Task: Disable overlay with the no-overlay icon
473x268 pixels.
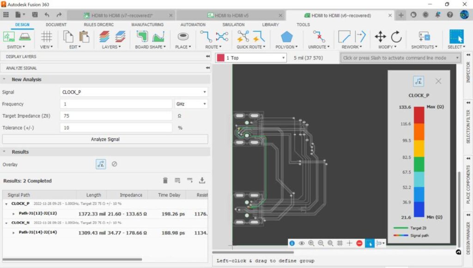Action: click(x=115, y=164)
